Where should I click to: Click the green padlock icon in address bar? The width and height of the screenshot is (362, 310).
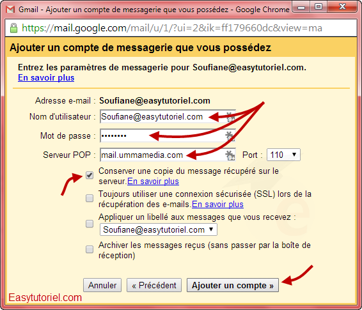point(13,28)
